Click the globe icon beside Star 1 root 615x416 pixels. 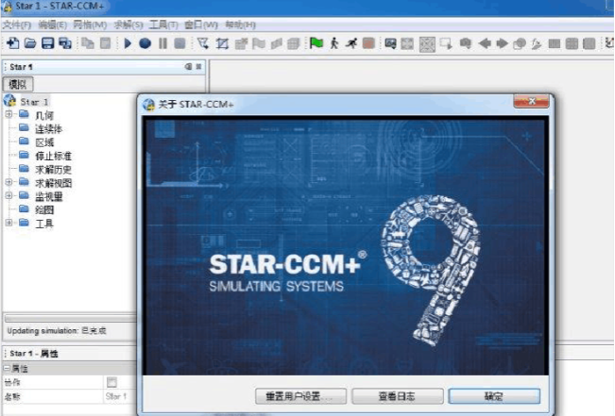9,101
